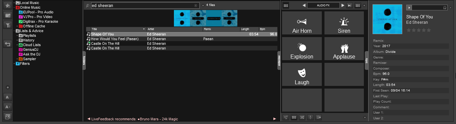Viewport: 456px width, 124px height.
Task: Collapse the Lists & Advice folder
Action: click(x=14, y=31)
